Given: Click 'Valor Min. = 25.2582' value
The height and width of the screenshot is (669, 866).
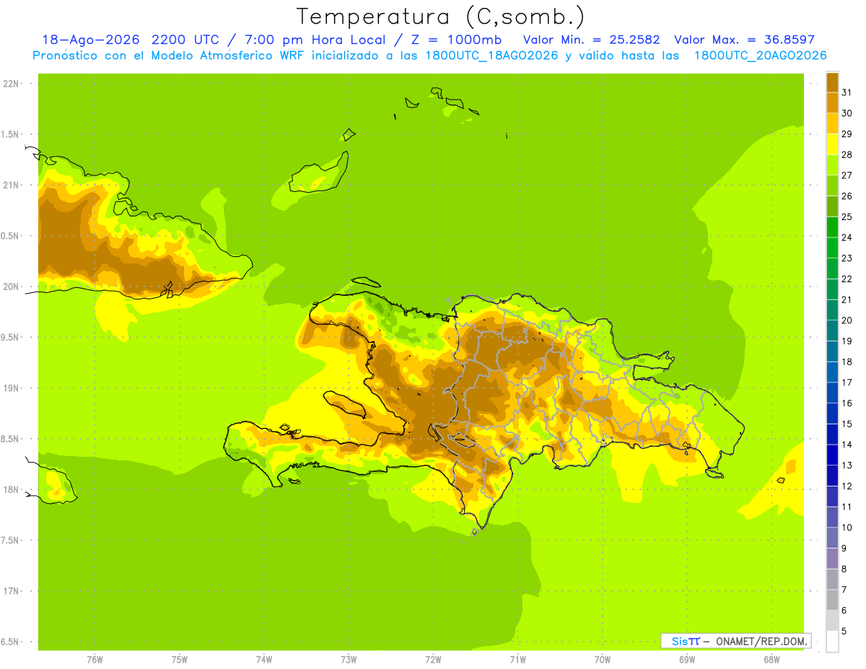Looking at the screenshot, I should [591, 40].
